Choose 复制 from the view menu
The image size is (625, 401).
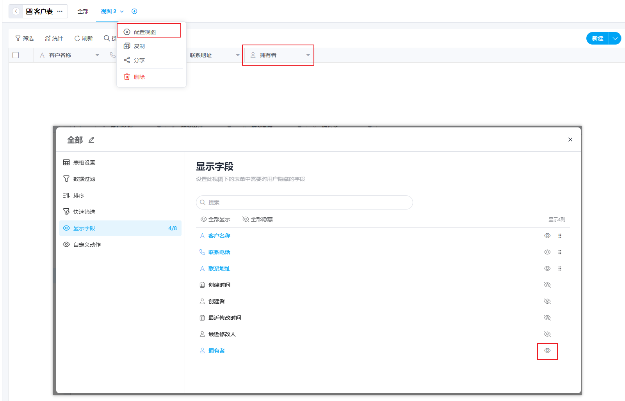(151, 46)
